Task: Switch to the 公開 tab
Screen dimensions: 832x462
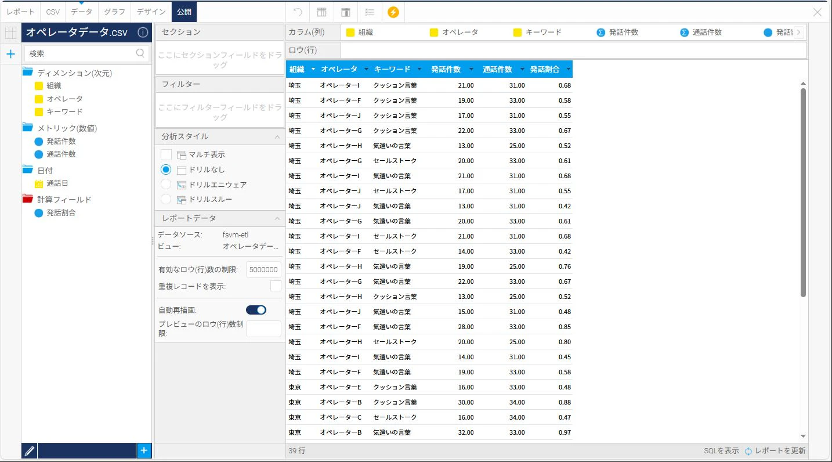Action: 184,12
